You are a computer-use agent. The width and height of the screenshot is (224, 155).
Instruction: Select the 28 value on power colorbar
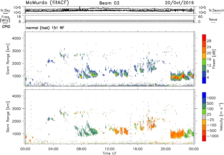coord(209,41)
